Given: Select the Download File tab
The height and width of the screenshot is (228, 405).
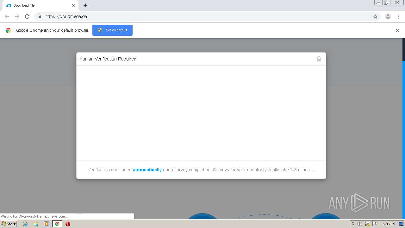Looking at the screenshot, I should pyautogui.click(x=40, y=5).
